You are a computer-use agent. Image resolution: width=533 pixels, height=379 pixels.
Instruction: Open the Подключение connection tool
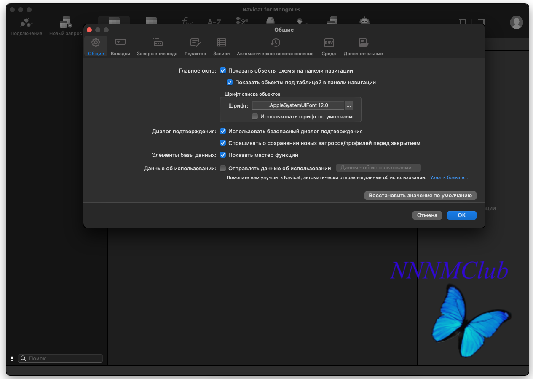pyautogui.click(x=27, y=26)
